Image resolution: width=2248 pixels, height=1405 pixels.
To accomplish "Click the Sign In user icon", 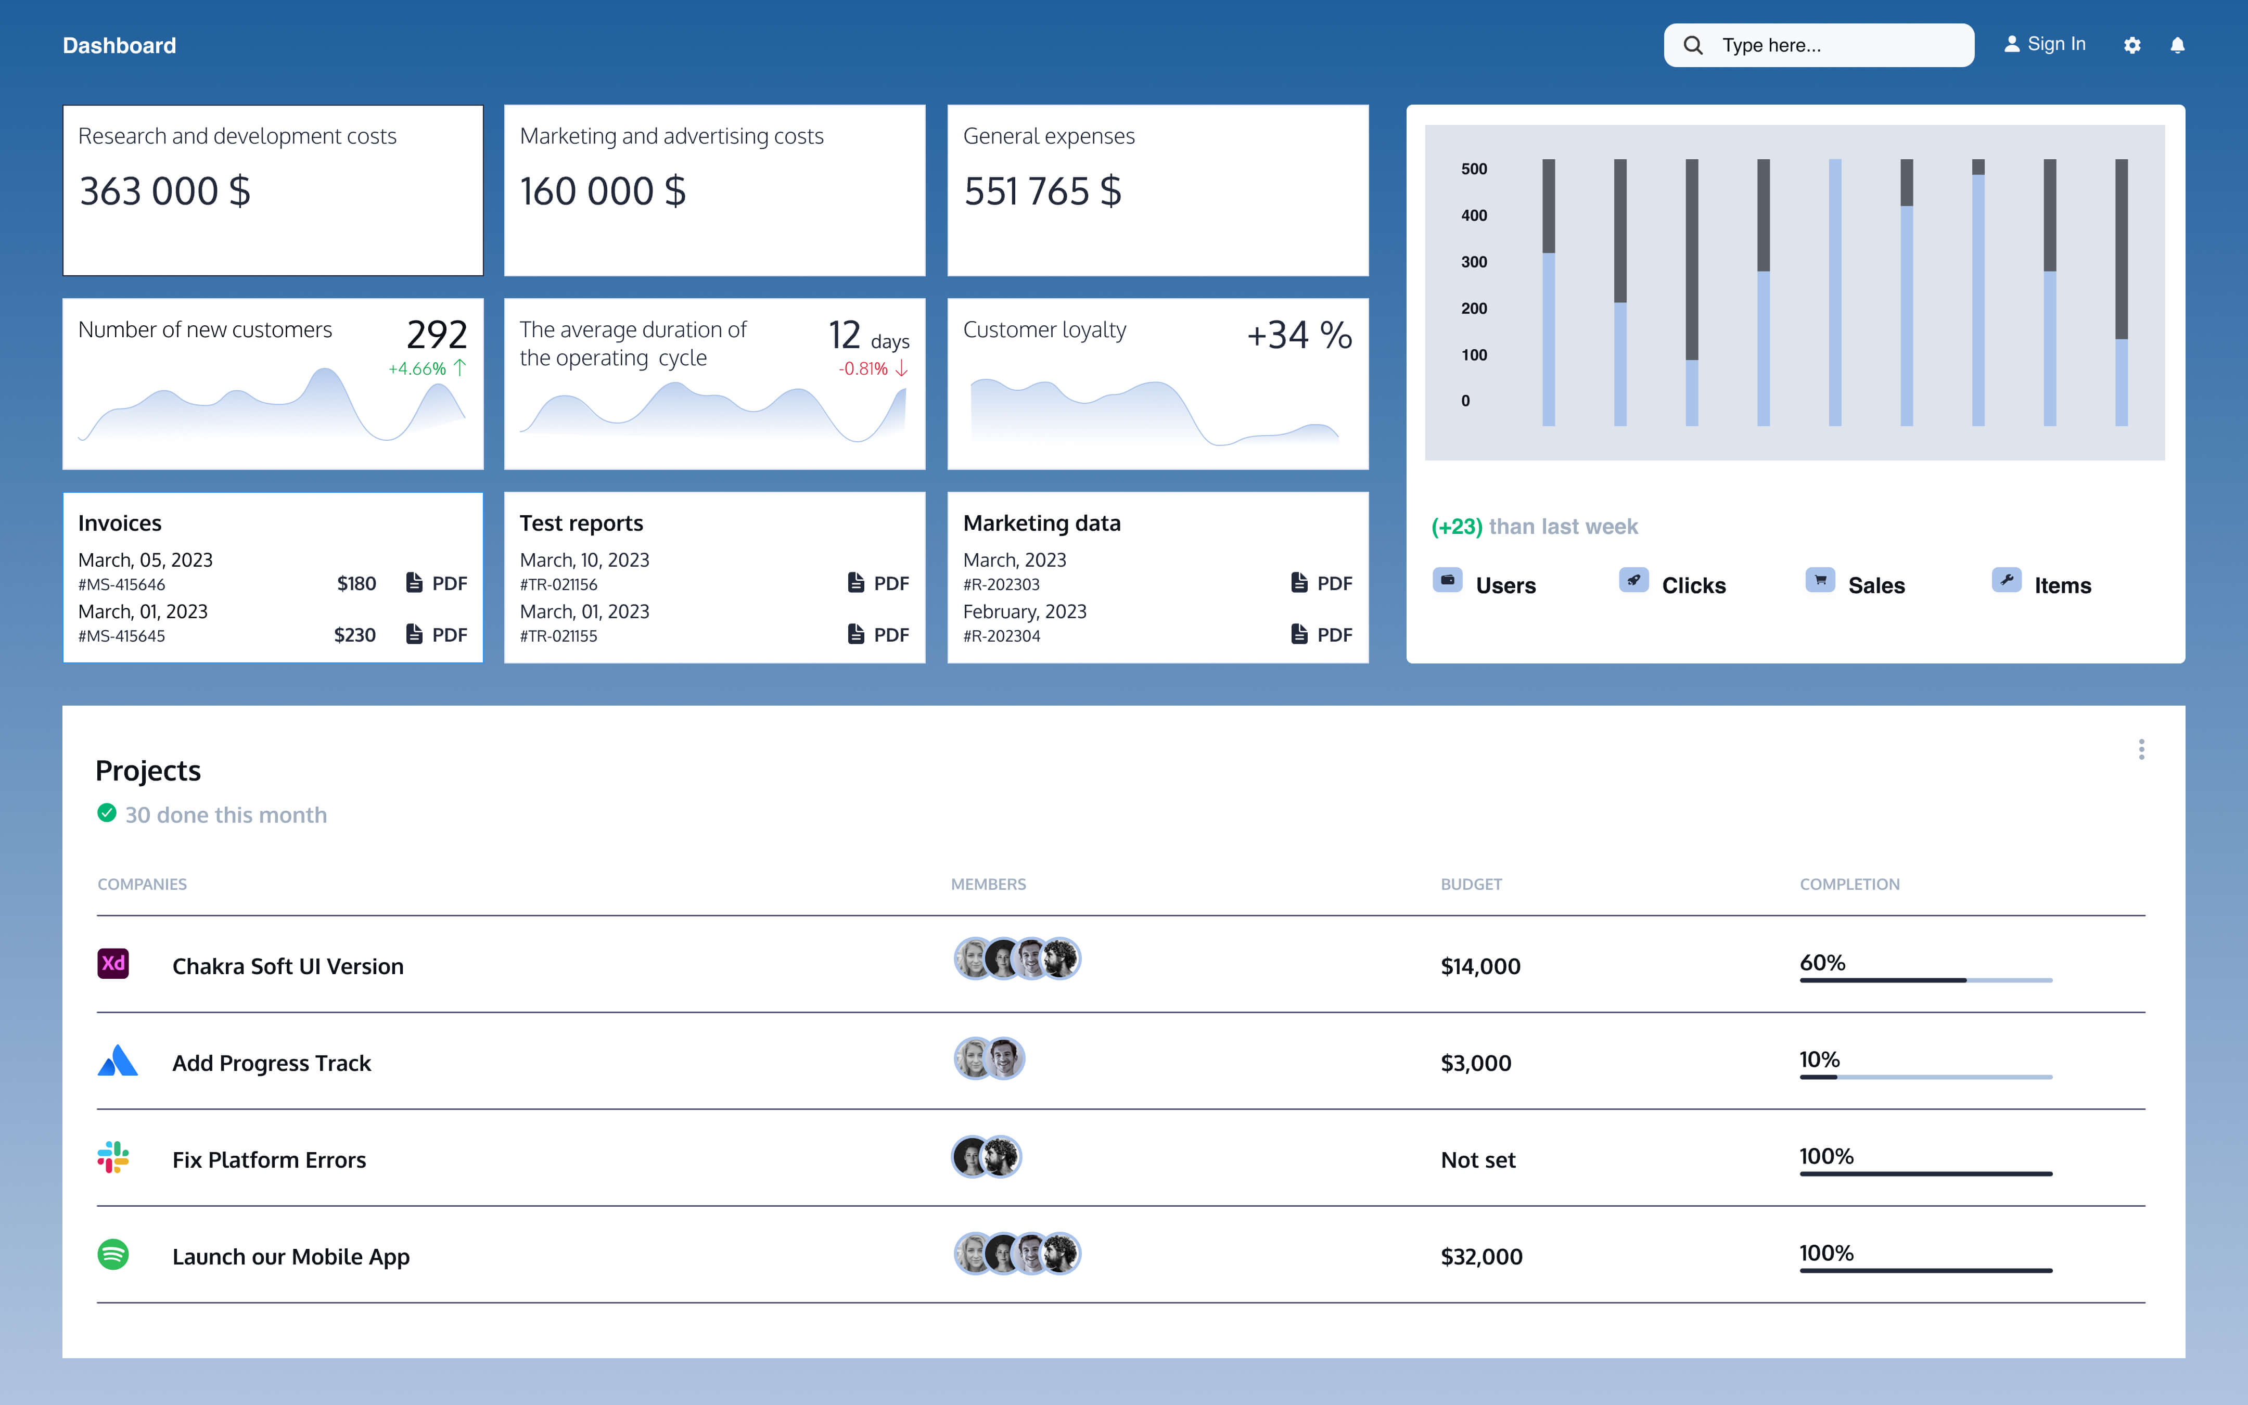I will [x=2011, y=44].
